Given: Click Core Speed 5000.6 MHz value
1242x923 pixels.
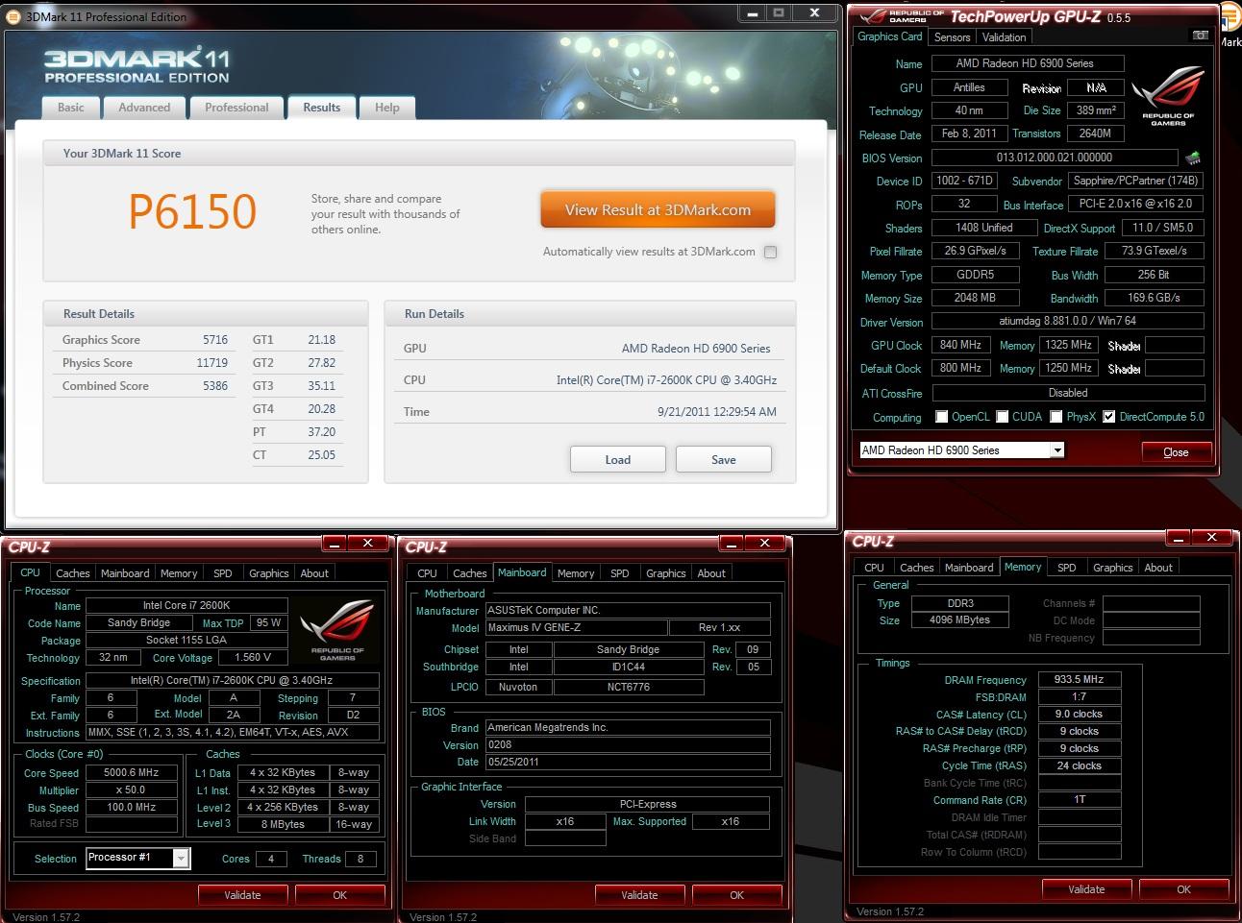Looking at the screenshot, I should pos(131,772).
